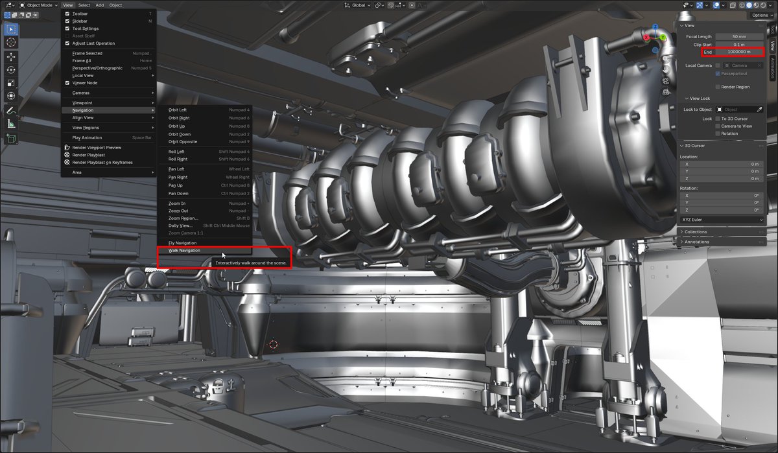This screenshot has width=778, height=453.
Task: Click the Clip Start value field
Action: click(740, 44)
